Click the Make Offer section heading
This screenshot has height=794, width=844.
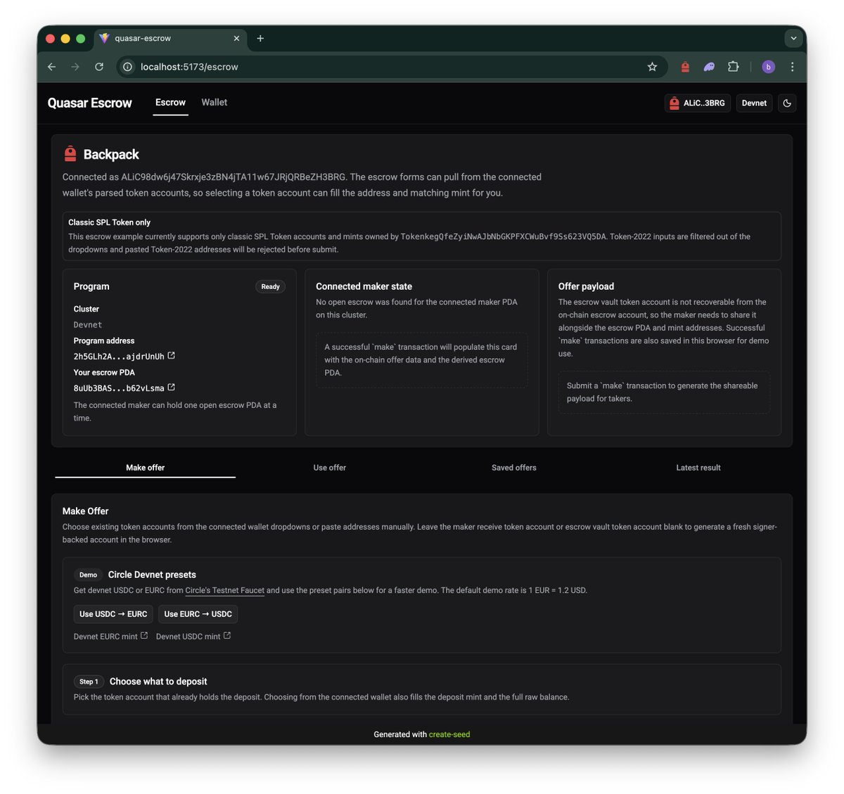tap(85, 511)
